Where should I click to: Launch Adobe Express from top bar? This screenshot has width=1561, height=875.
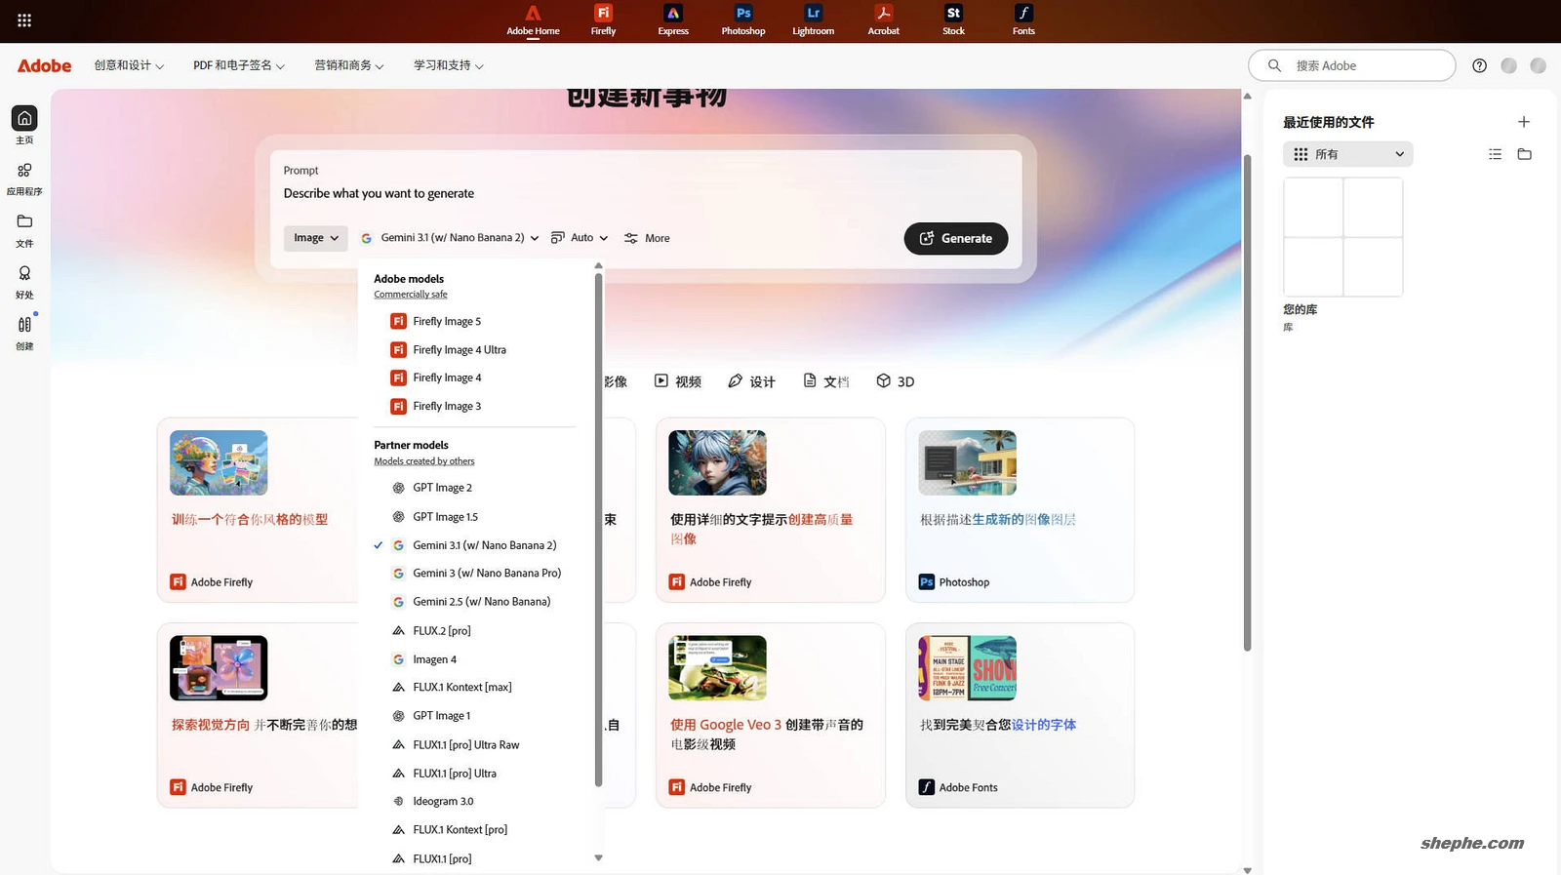(x=673, y=20)
